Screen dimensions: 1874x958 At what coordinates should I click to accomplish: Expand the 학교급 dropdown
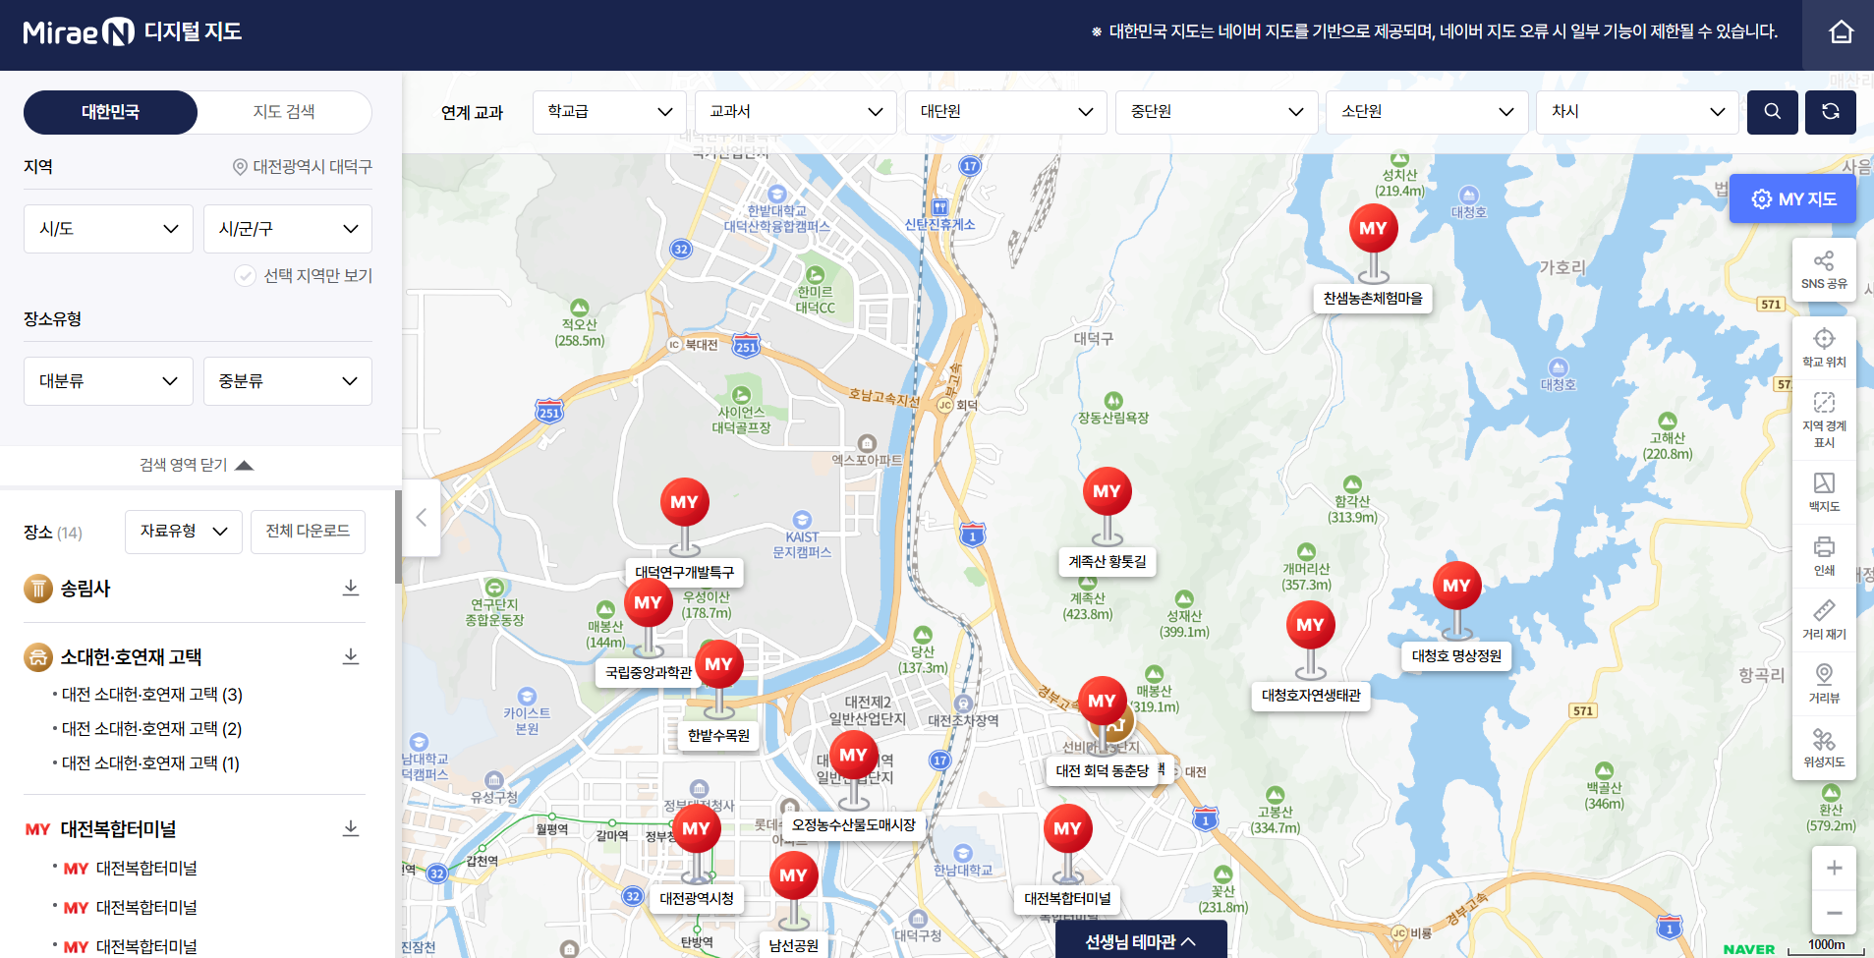point(609,112)
